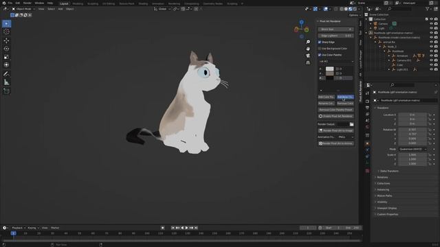Open the Edit menu
440x247 pixels.
18,3
